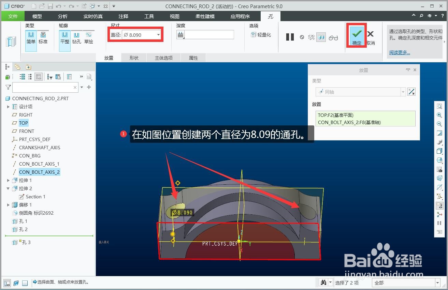This screenshot has height=290, width=448.
Task: Click the find binoculars icon
Action: tap(323, 283)
